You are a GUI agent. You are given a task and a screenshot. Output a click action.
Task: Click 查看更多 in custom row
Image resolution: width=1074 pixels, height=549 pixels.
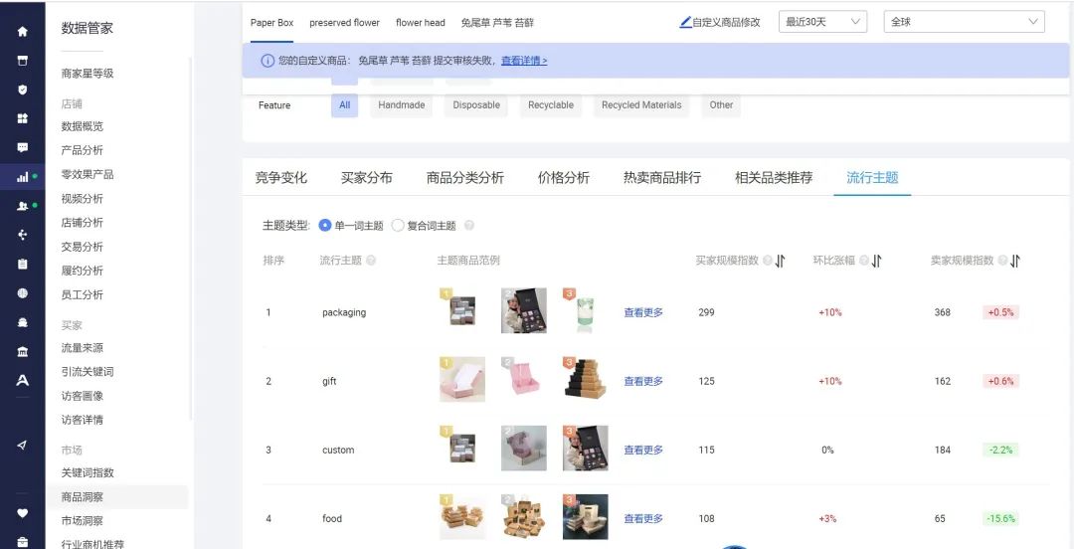pos(643,451)
